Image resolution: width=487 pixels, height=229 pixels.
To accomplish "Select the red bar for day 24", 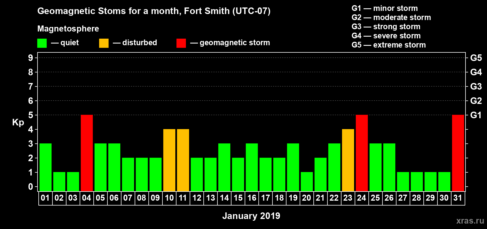I will (x=362, y=153).
